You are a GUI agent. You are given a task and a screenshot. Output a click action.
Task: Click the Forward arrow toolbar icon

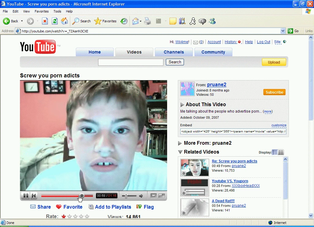pyautogui.click(x=30, y=21)
